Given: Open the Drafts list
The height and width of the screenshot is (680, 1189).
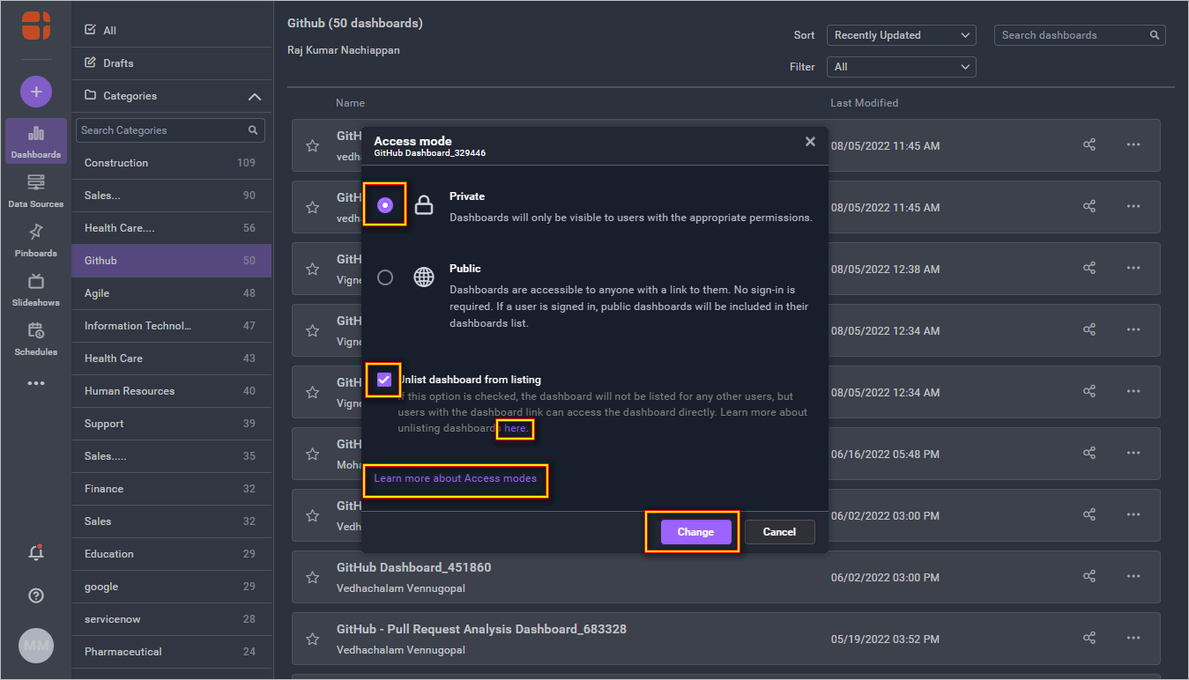Looking at the screenshot, I should tap(118, 63).
